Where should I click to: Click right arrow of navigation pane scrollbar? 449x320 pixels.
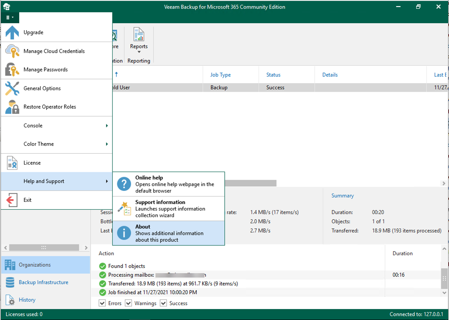(86, 247)
